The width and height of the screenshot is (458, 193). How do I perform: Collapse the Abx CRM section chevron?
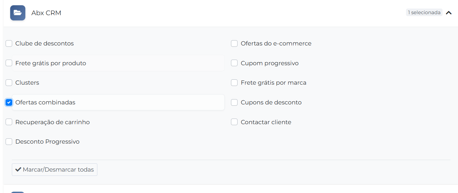449,13
